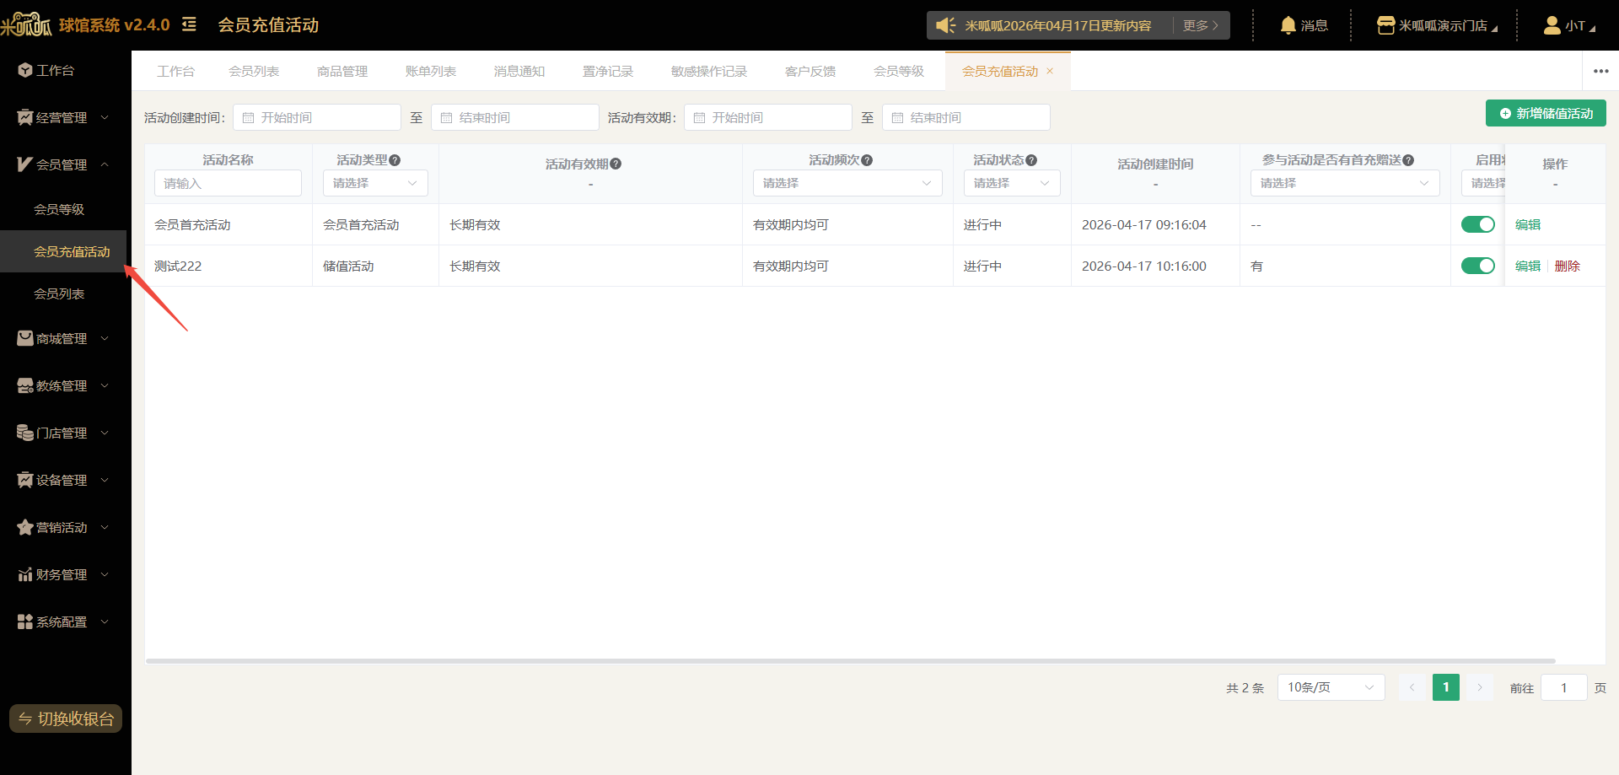Switch to the 置净记录 tab

pyautogui.click(x=608, y=71)
